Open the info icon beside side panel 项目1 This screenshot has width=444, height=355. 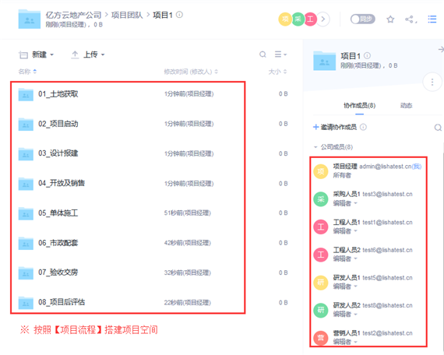(x=367, y=55)
